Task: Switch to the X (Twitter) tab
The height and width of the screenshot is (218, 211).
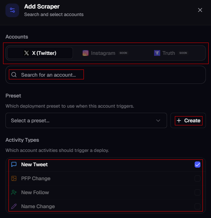Action: tap(40, 53)
